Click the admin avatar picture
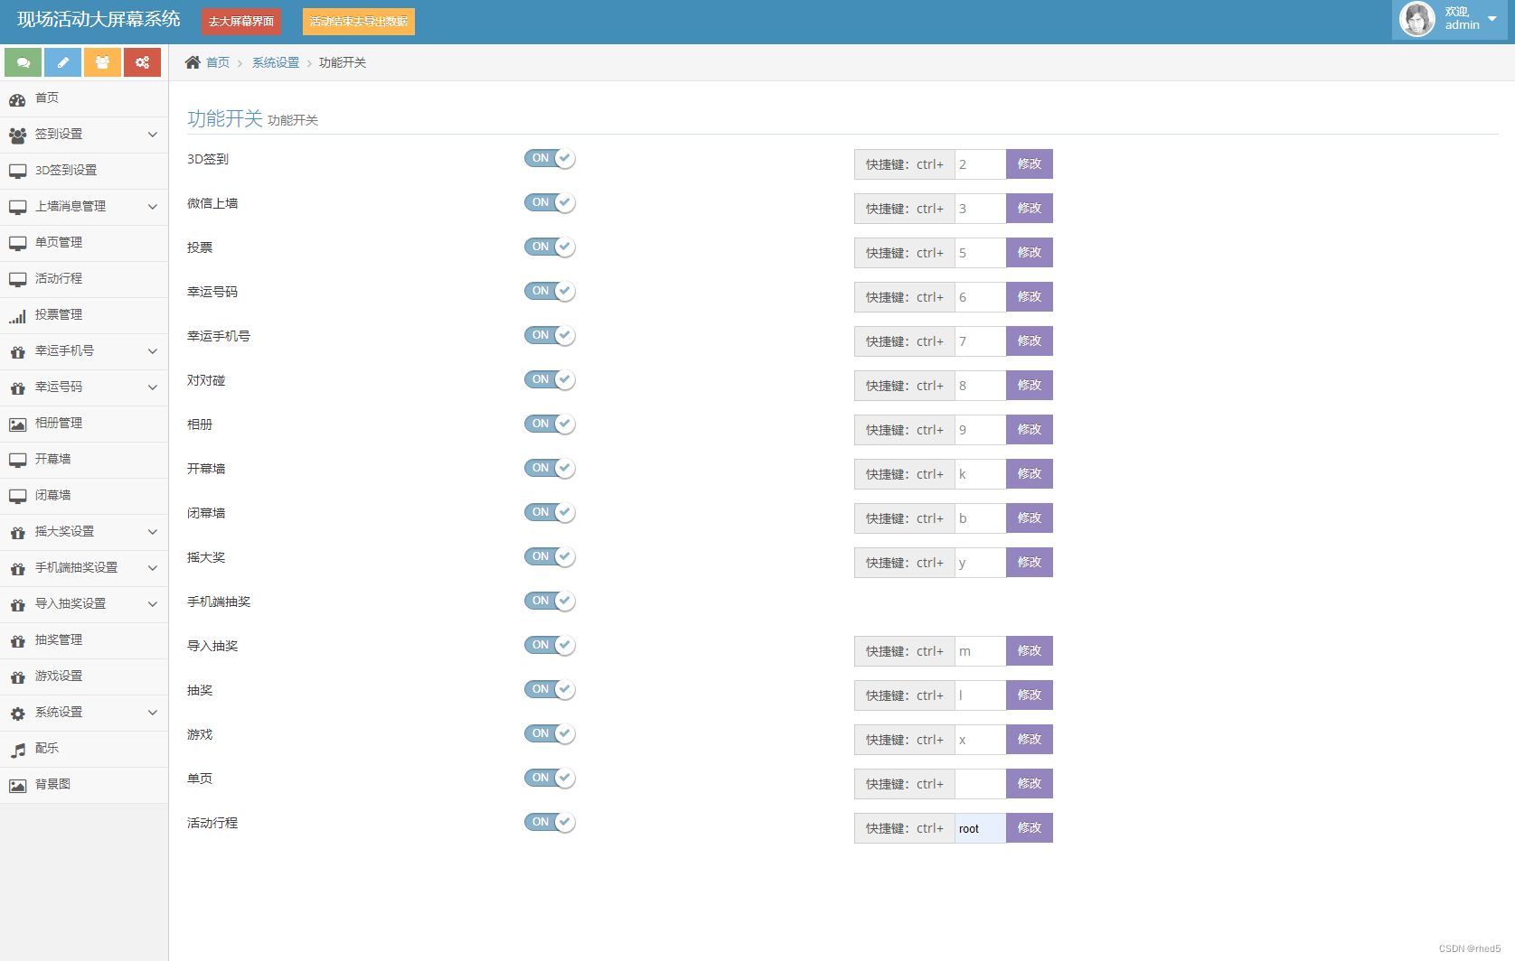This screenshot has height=961, width=1515. tap(1416, 19)
